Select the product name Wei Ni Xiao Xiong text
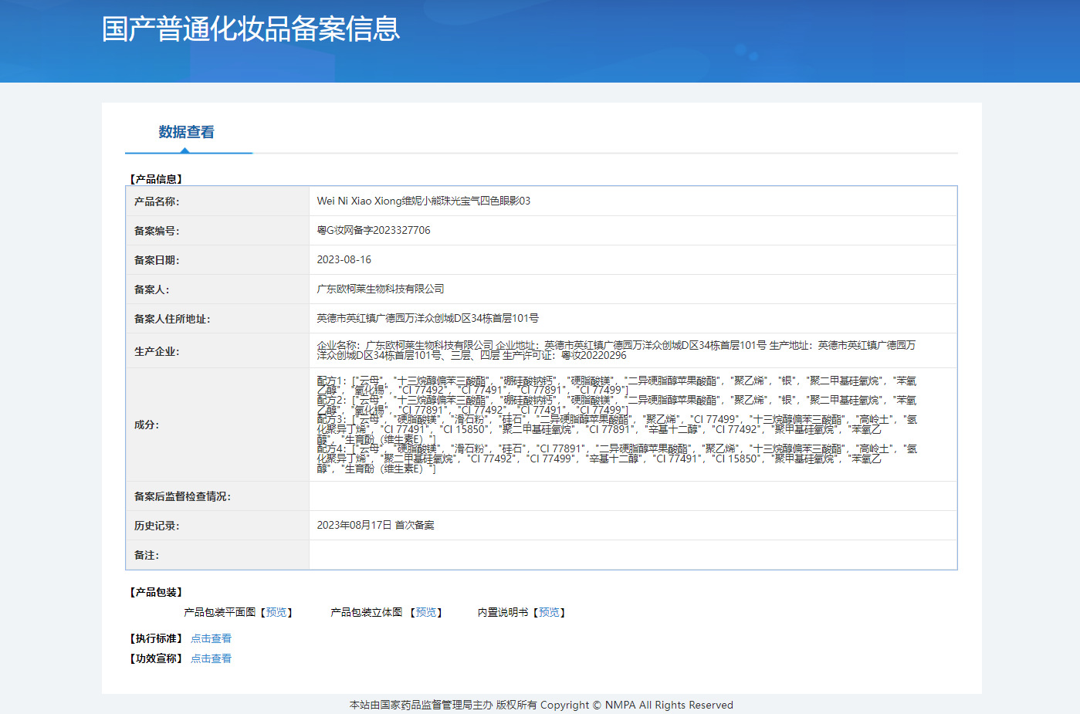 [x=424, y=201]
